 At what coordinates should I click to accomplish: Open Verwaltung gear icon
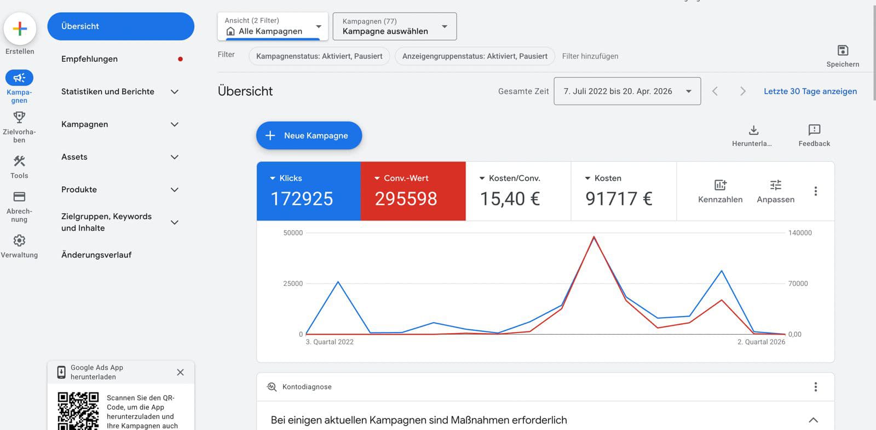19,240
